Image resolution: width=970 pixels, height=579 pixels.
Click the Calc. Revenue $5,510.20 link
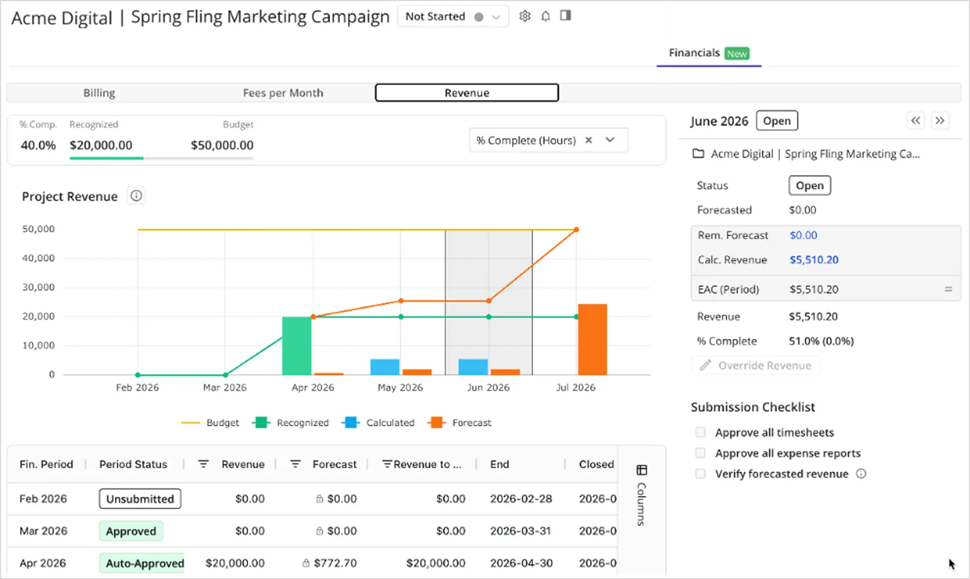pos(814,260)
